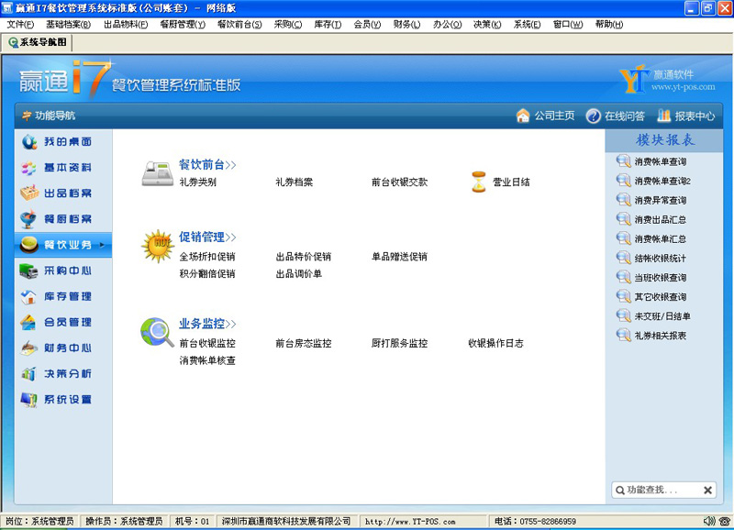Screen dimensions: 734x530
Task: Clear search with the X icon
Action: tap(707, 491)
